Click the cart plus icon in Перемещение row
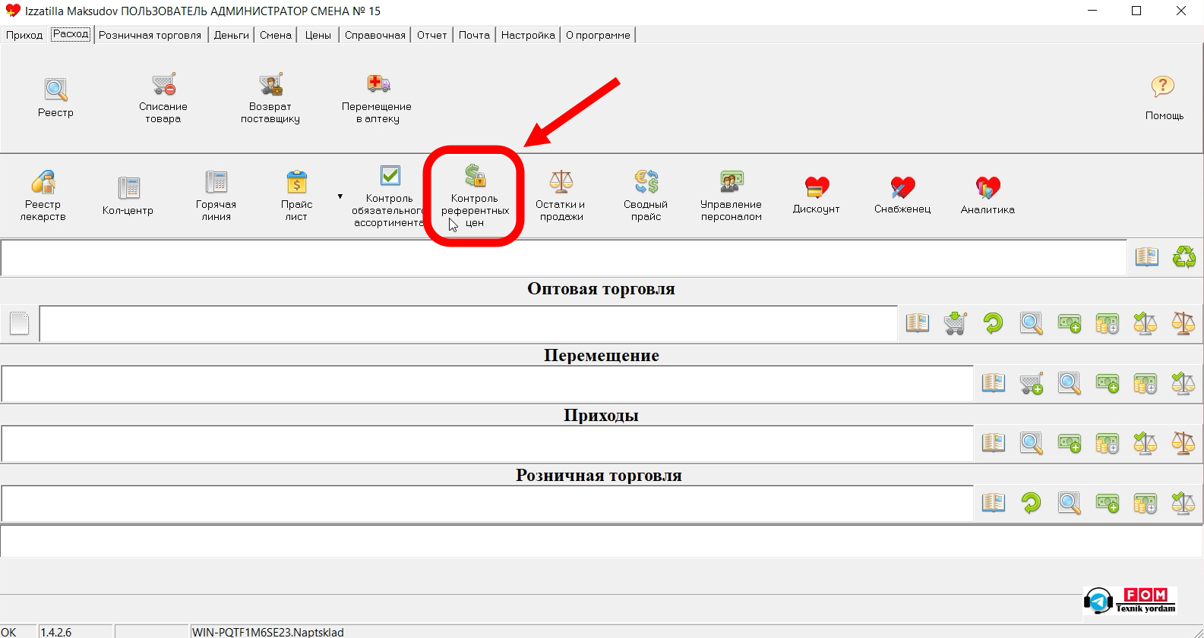This screenshot has width=1204, height=638. 1032,384
